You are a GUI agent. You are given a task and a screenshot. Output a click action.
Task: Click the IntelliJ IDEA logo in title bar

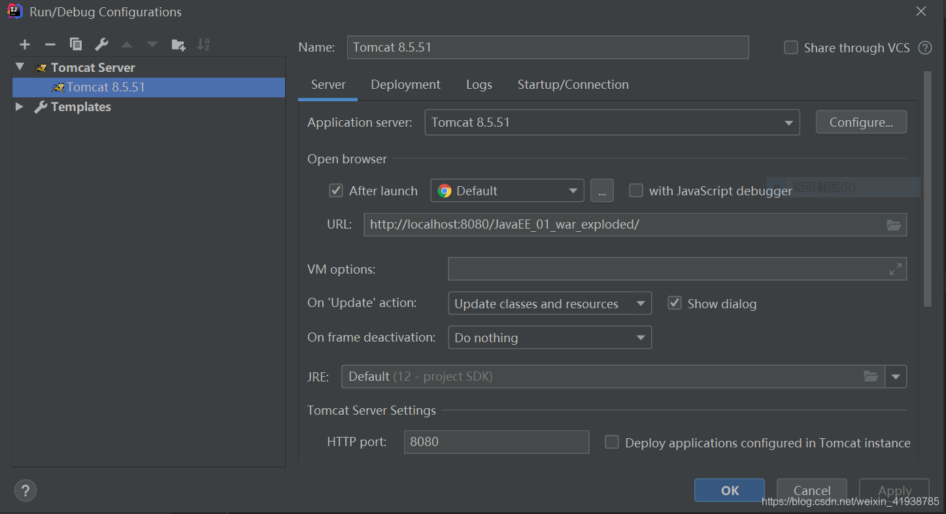pyautogui.click(x=15, y=11)
